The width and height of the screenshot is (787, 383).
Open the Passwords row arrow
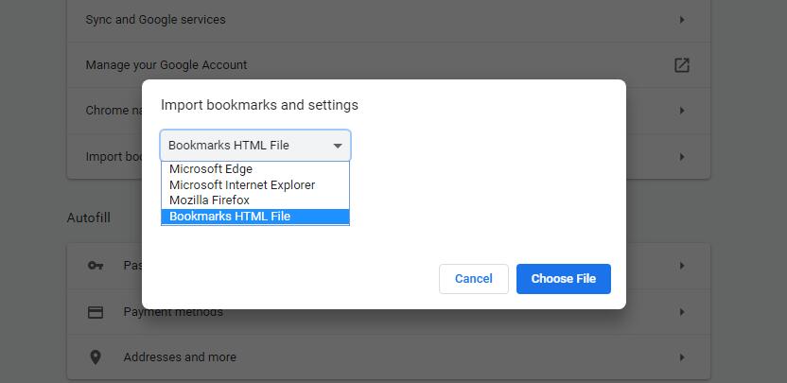(682, 266)
